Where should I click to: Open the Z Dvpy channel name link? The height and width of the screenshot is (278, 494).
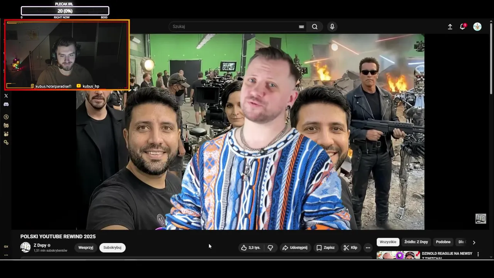click(x=40, y=245)
